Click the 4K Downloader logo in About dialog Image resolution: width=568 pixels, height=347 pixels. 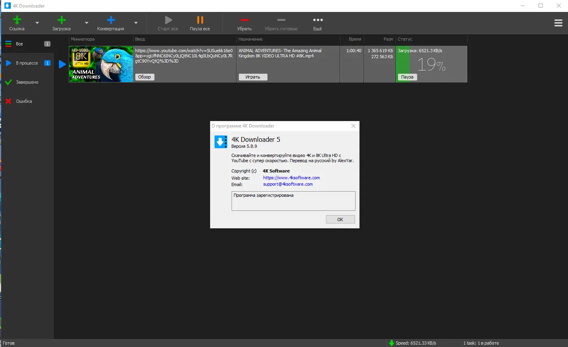coord(221,142)
